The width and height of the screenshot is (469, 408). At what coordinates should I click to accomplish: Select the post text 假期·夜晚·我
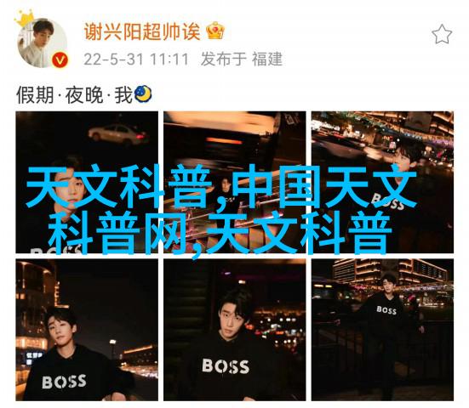pos(74,95)
